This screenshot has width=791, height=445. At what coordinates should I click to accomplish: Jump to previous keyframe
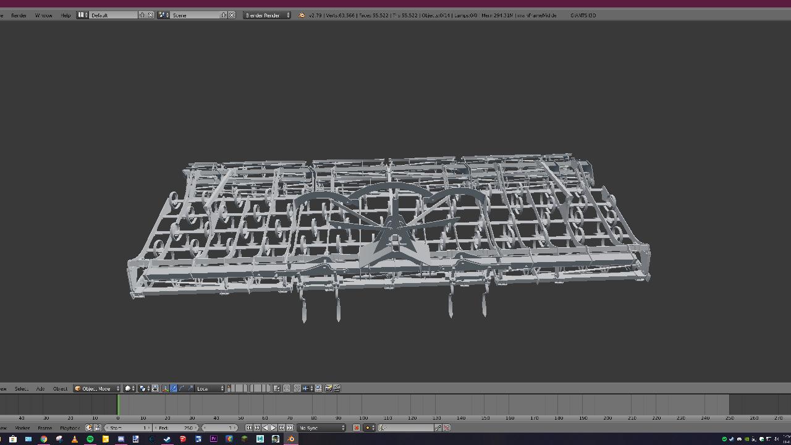tap(257, 428)
